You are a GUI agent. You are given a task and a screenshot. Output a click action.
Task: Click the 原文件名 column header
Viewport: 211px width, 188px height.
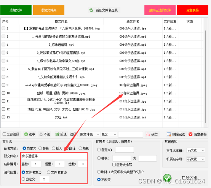[61, 21]
